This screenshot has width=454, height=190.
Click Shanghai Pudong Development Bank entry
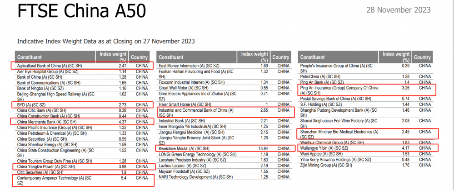(339, 113)
